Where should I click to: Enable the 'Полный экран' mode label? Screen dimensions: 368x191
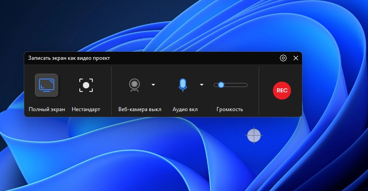tap(47, 109)
